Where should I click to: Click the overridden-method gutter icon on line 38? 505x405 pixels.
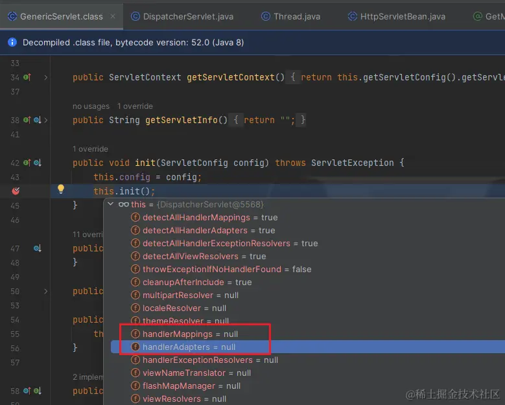point(38,120)
